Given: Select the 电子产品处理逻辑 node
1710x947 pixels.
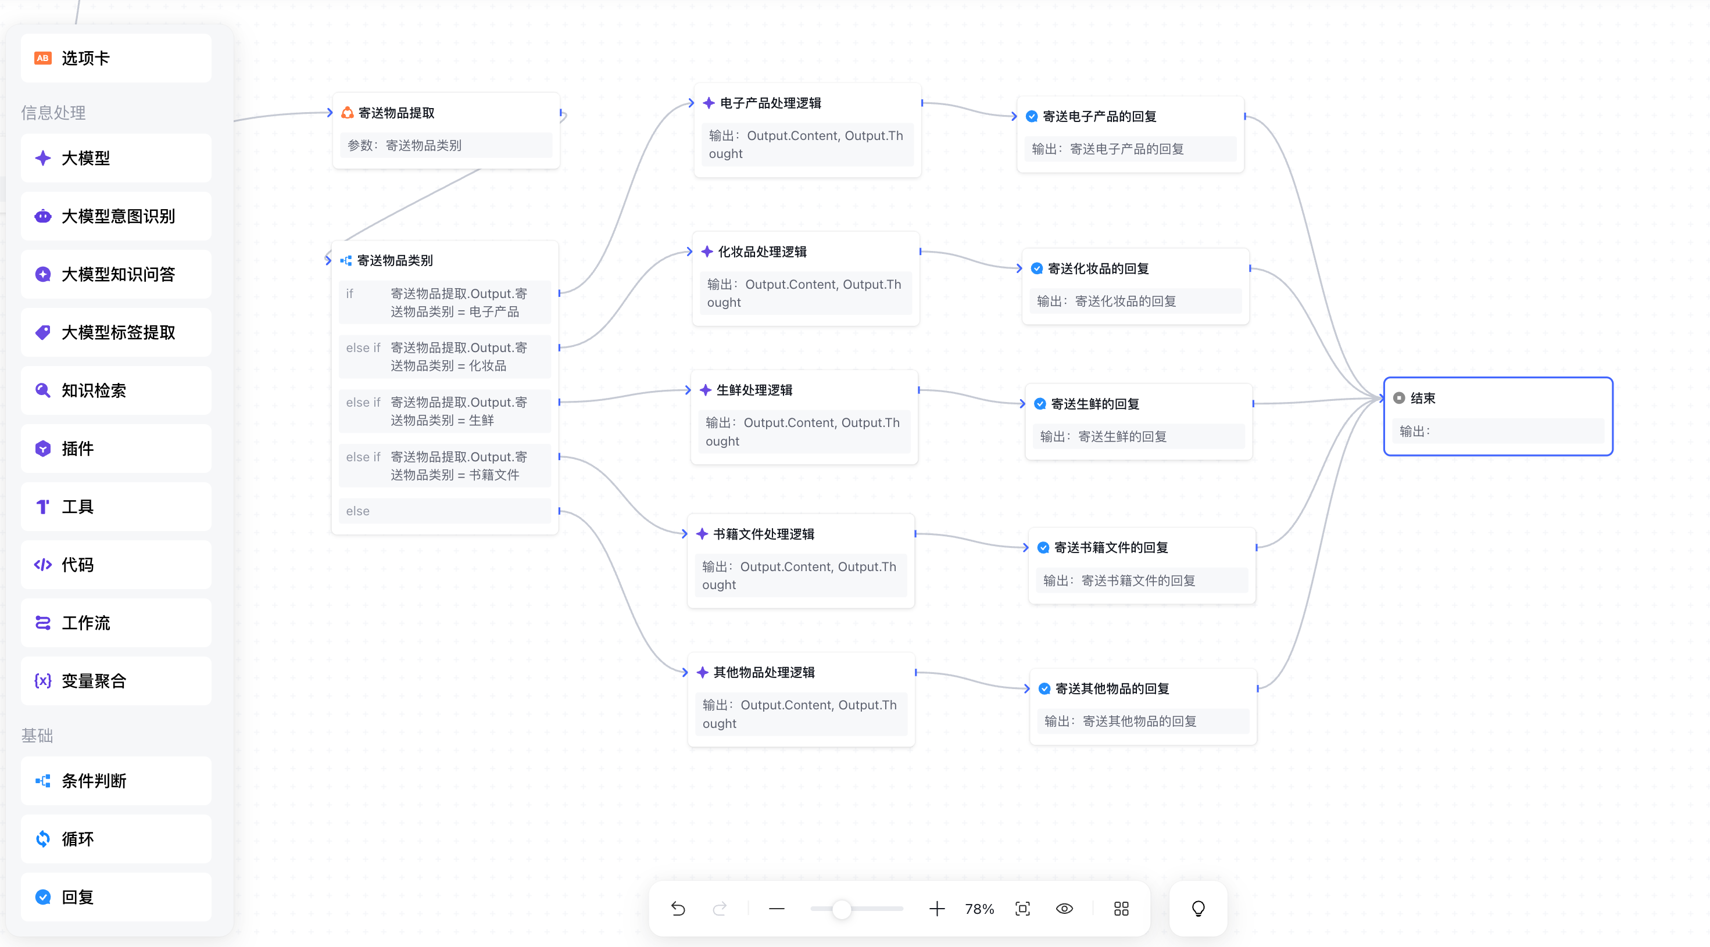Looking at the screenshot, I should pyautogui.click(x=770, y=103).
